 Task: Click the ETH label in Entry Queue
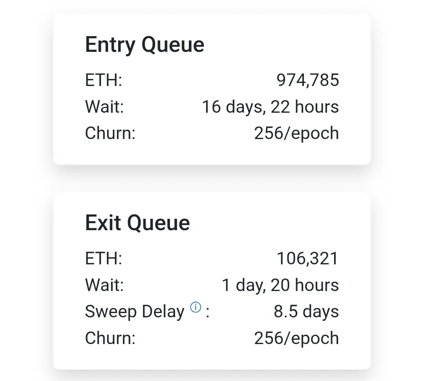click(104, 80)
